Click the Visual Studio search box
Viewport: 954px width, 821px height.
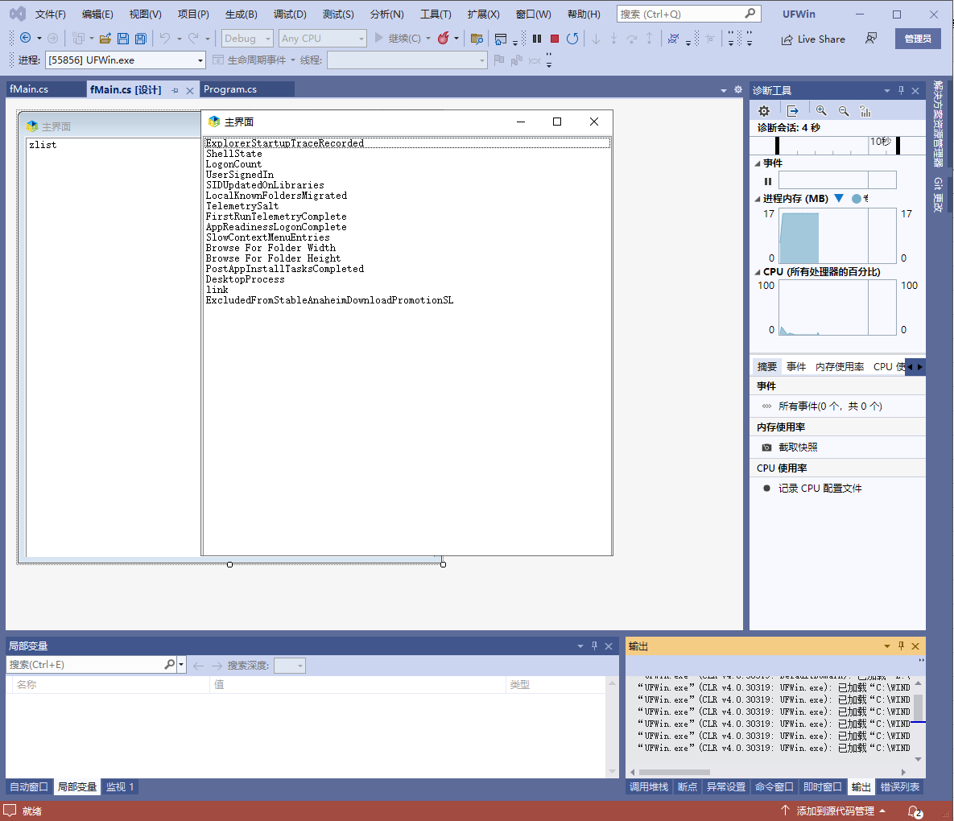click(688, 14)
